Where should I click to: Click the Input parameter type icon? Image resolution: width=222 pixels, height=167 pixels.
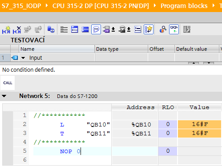15,57
